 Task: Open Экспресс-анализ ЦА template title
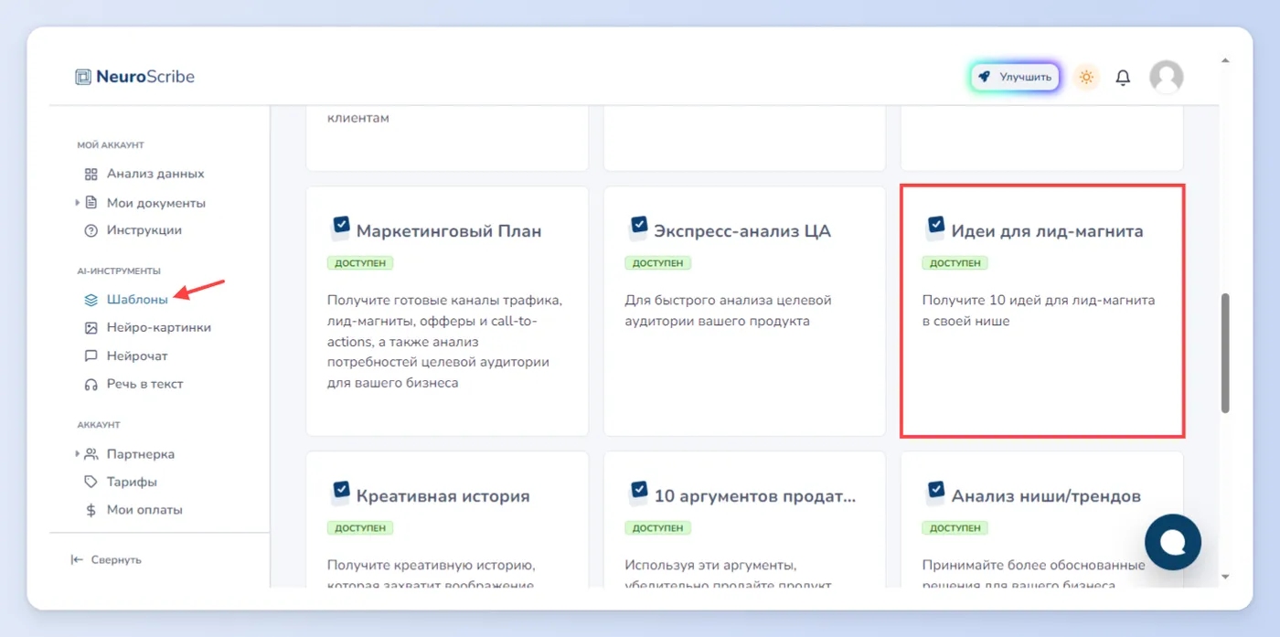(742, 231)
